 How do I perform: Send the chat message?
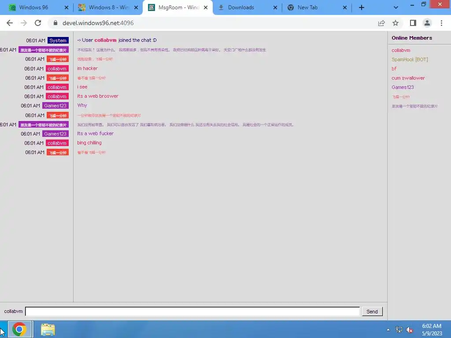click(x=372, y=312)
